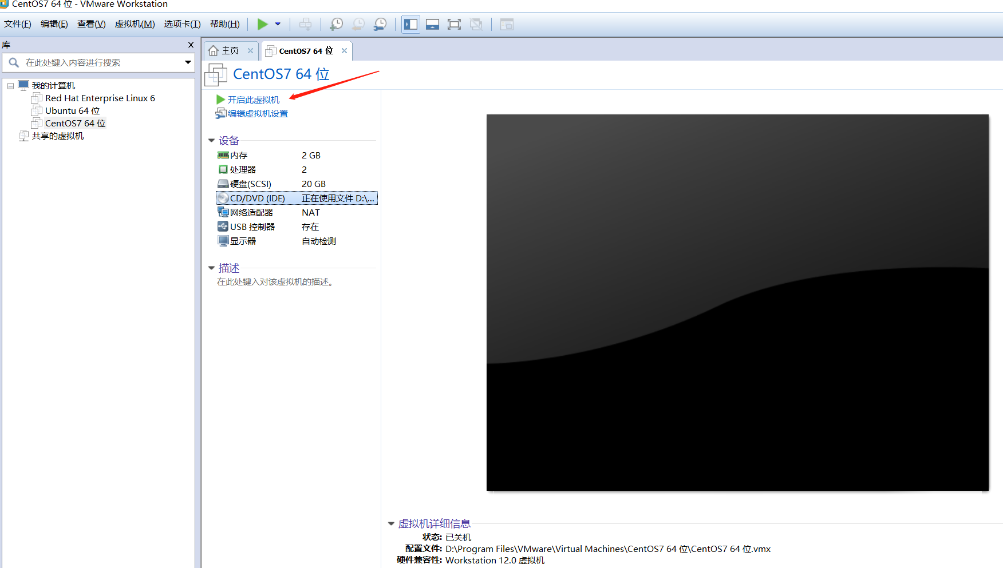Click the search magnifier icon in library
Image resolution: width=1003 pixels, height=568 pixels.
tap(14, 62)
